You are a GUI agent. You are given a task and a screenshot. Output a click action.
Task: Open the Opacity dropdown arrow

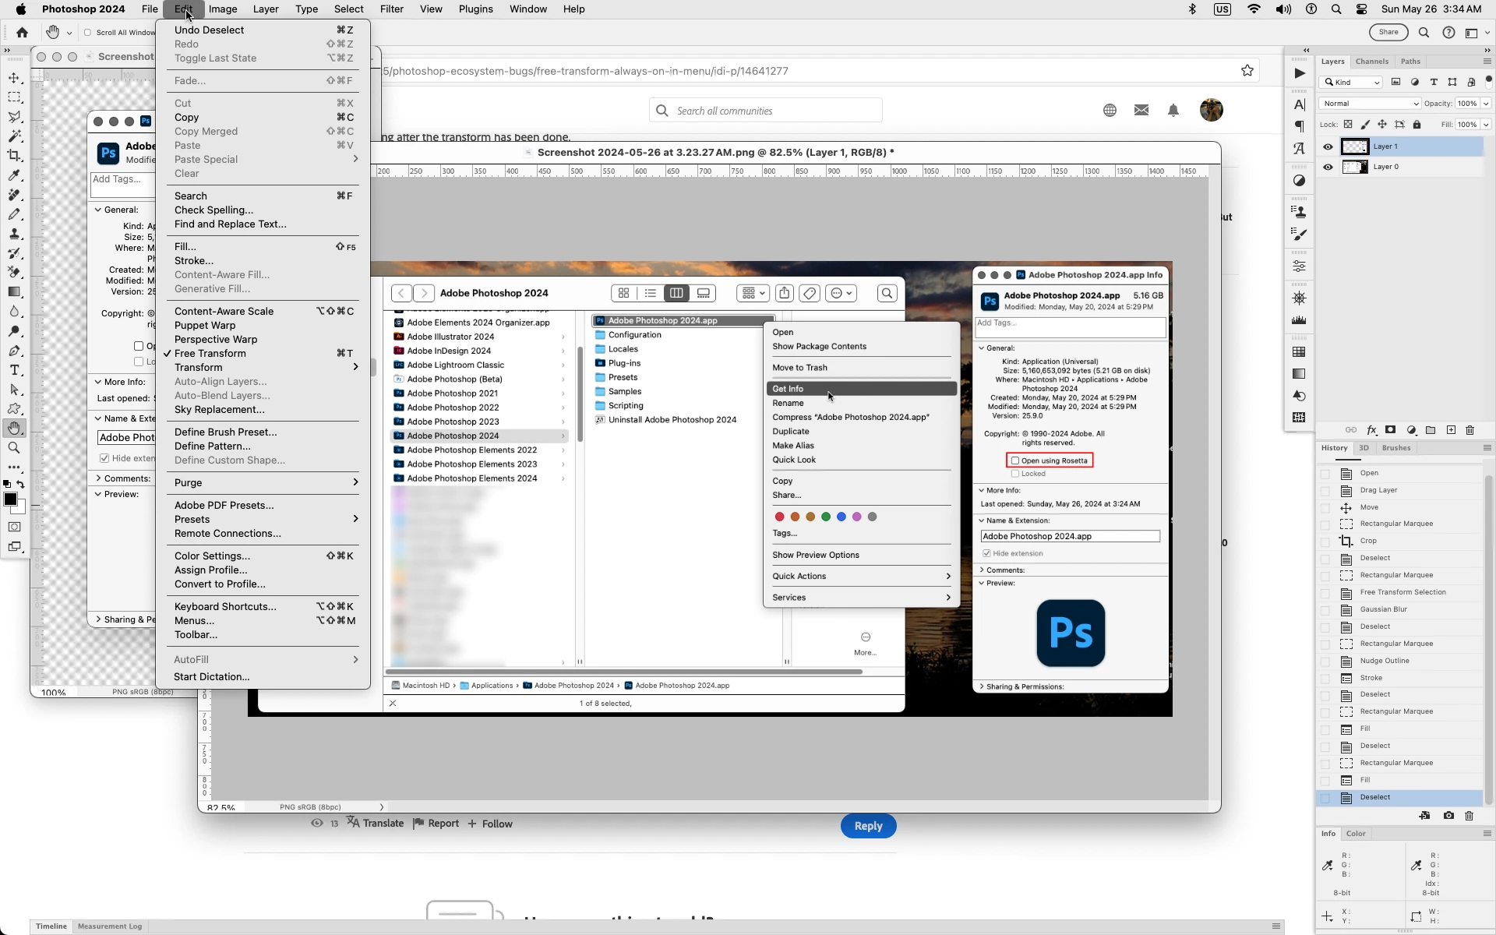click(1486, 104)
